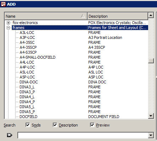The width and height of the screenshot is (157, 141).
Task: Click the scrollbar up arrow
Action: 151,15
